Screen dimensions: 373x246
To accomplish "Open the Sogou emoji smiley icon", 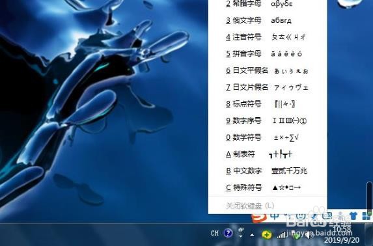I will 301,216.
